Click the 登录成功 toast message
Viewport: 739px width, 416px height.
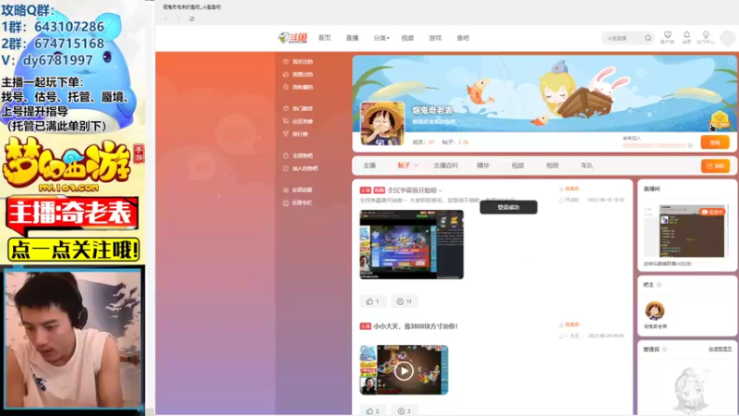[x=509, y=207]
